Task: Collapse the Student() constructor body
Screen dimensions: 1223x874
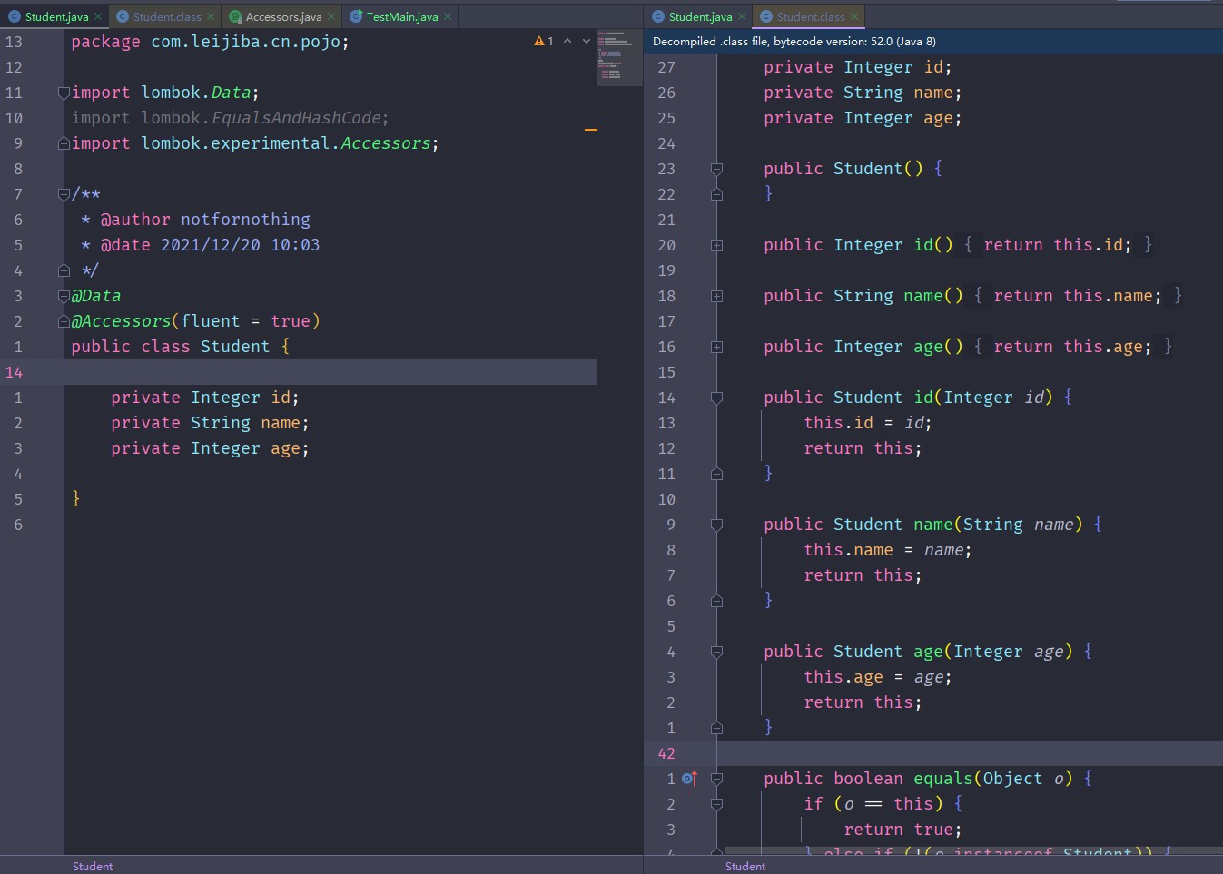Action: tap(716, 169)
